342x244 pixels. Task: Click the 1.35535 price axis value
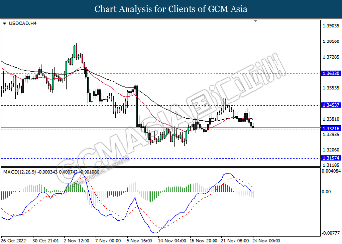[331, 88]
